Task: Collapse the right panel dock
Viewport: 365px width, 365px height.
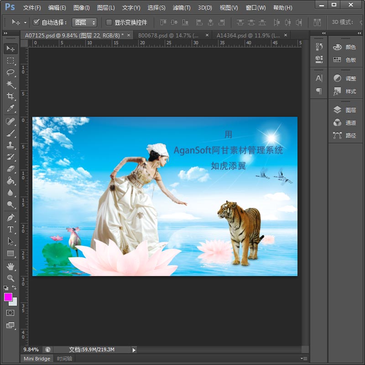Action: (359, 33)
